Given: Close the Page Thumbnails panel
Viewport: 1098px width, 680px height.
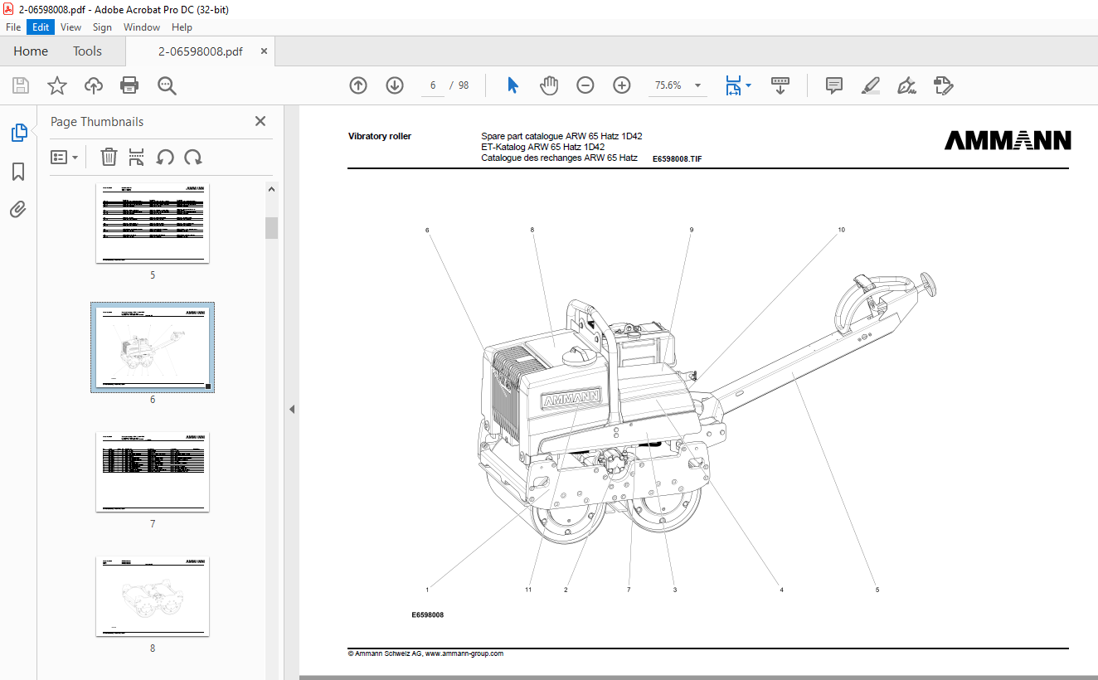Looking at the screenshot, I should pyautogui.click(x=260, y=121).
